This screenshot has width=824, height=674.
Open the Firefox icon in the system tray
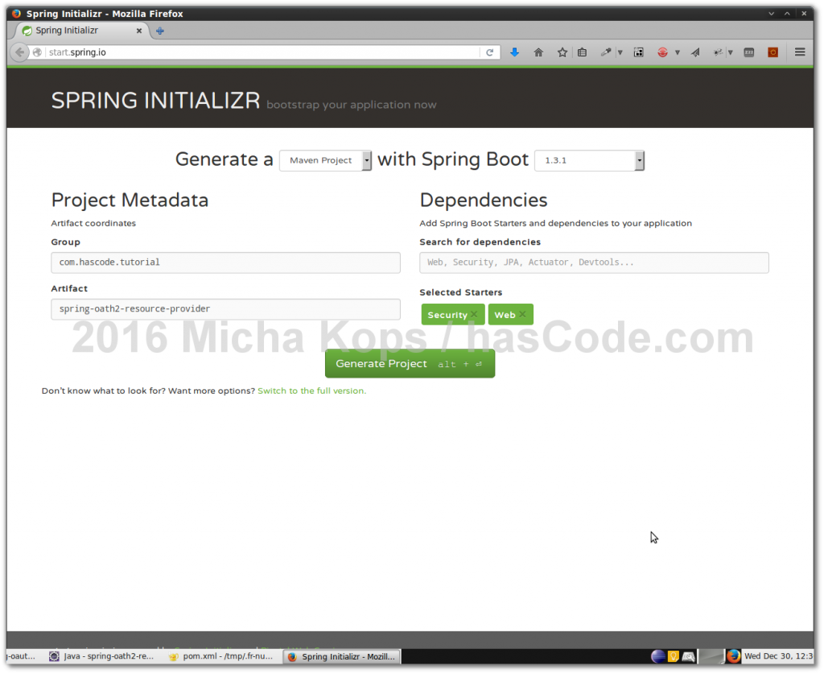tap(733, 655)
